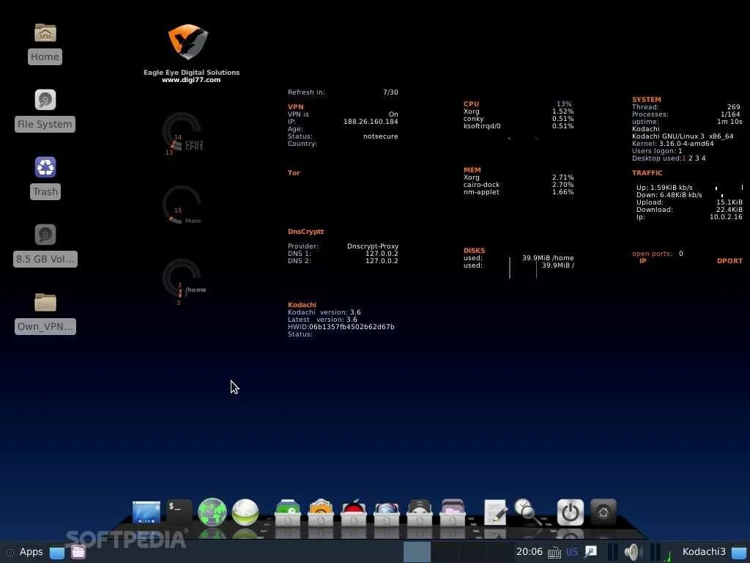
Task: Click the US keyboard layout indicator
Action: point(571,552)
